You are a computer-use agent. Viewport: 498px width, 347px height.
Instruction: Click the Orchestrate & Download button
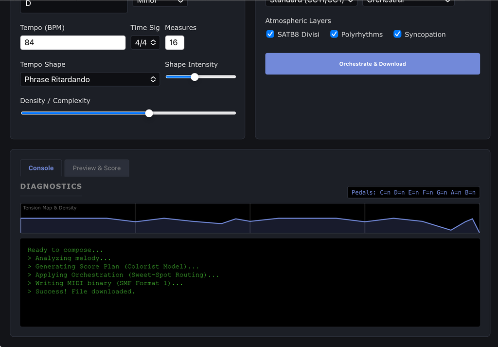[x=373, y=64]
